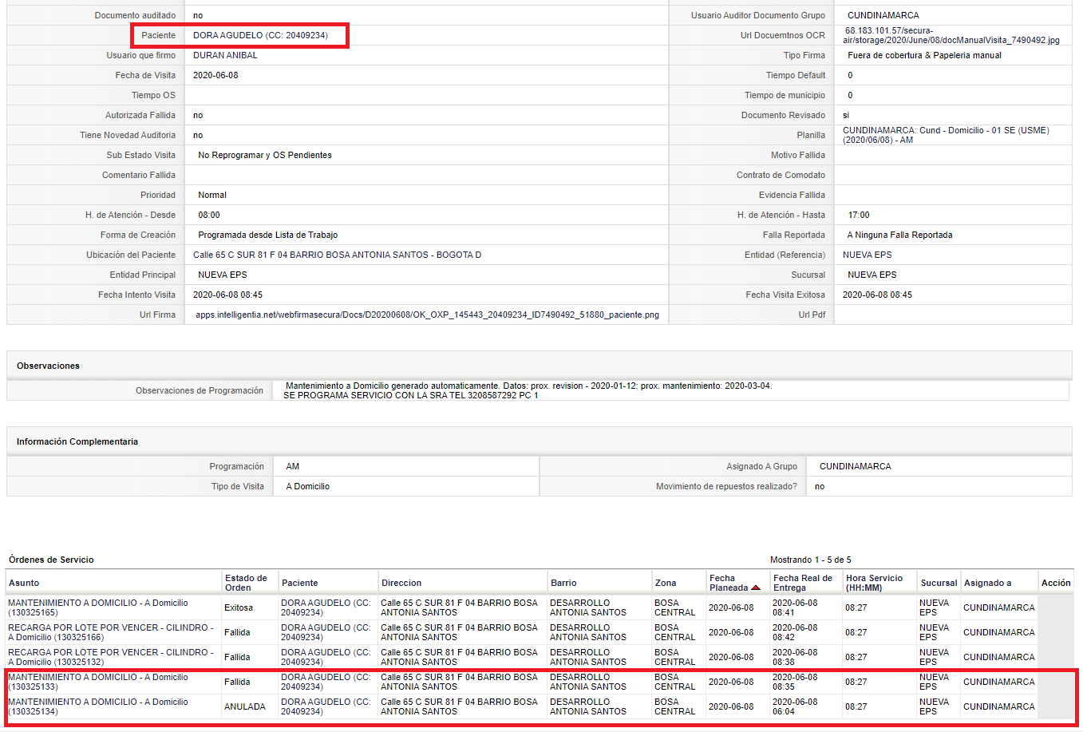
Task: Select the Entidad Principal value NUEVA EPS
Action: pos(223,275)
